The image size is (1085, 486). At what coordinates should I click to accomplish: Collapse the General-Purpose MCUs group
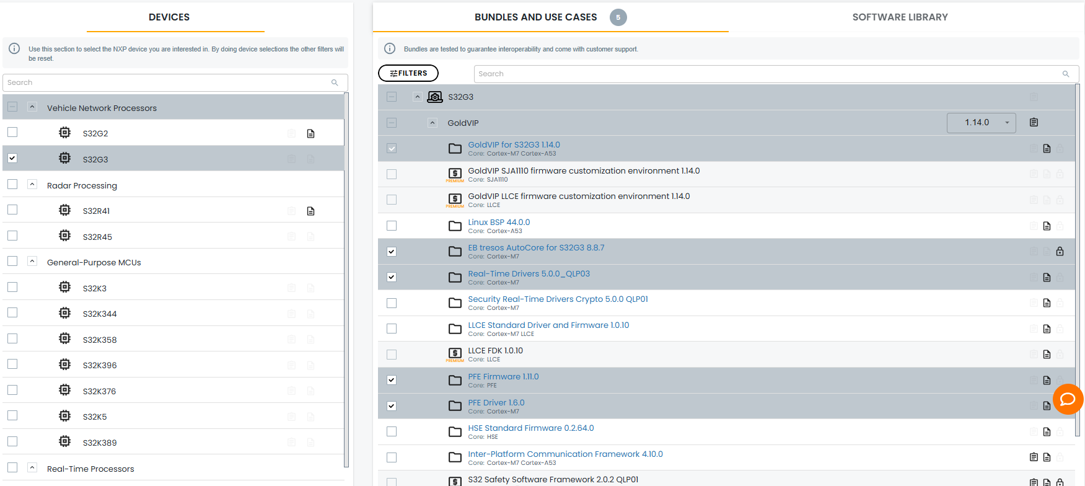point(32,261)
